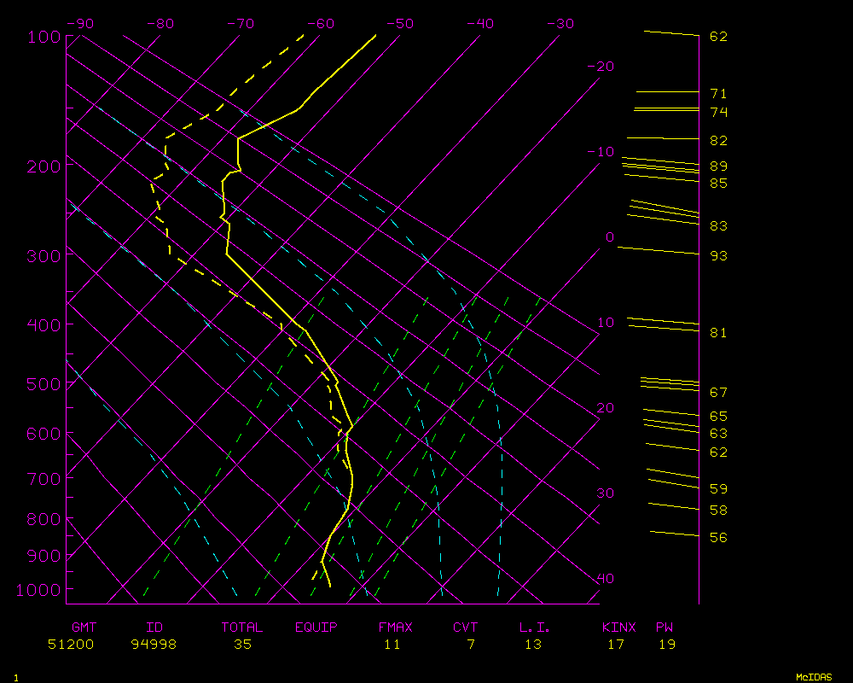853x683 pixels.
Task: Click the wind value 56 on right
Action: coord(718,538)
